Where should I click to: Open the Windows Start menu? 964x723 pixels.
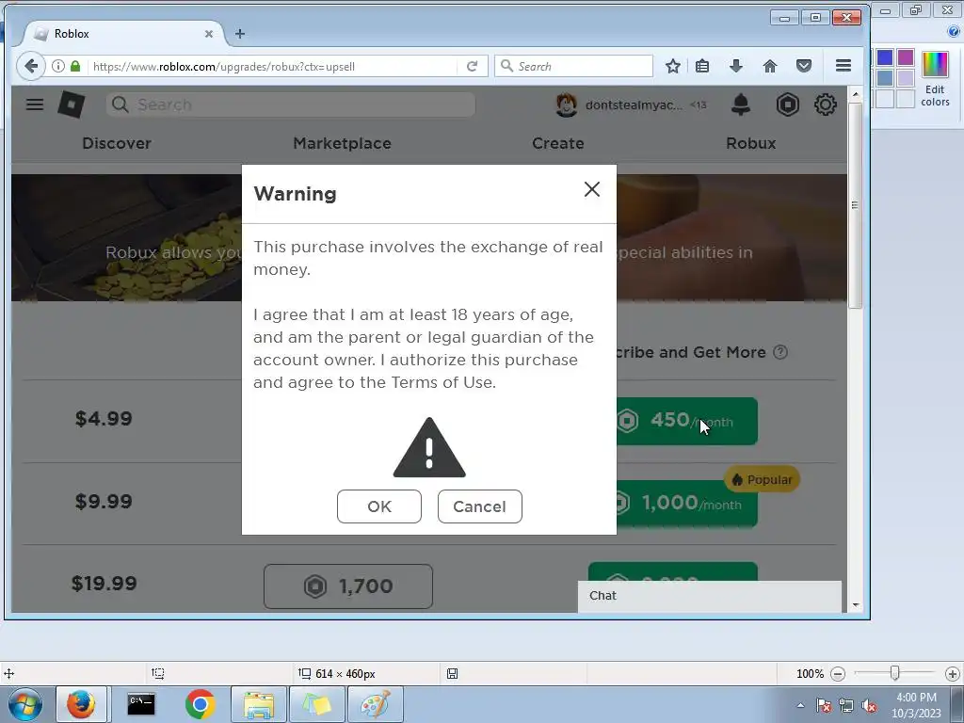[x=24, y=704]
